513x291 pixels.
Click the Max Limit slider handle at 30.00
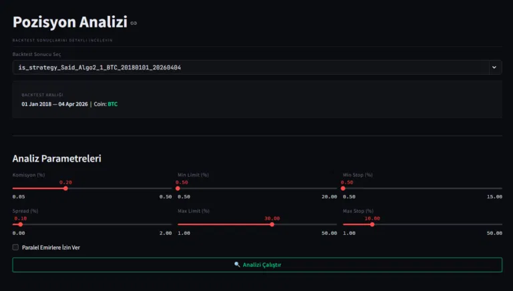tap(272, 224)
